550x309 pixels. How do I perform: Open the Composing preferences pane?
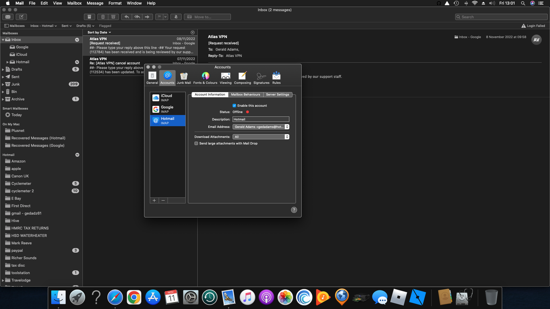[x=242, y=78]
